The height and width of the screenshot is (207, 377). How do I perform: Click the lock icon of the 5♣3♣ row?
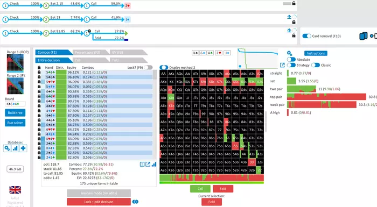39,72
